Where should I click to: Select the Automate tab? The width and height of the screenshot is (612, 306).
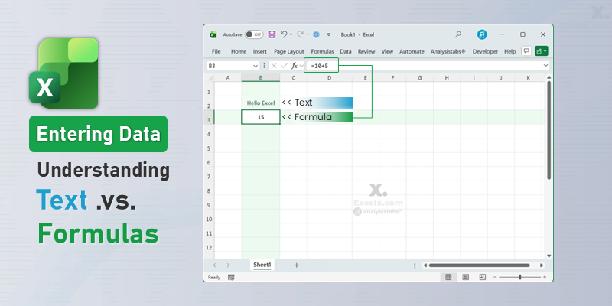(412, 51)
